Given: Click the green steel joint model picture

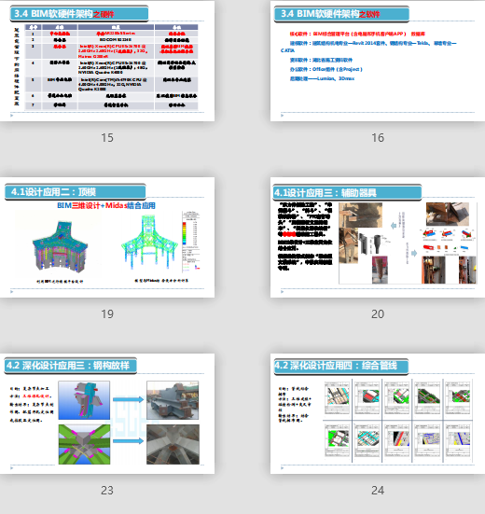Looking at the screenshot, I should [84, 444].
